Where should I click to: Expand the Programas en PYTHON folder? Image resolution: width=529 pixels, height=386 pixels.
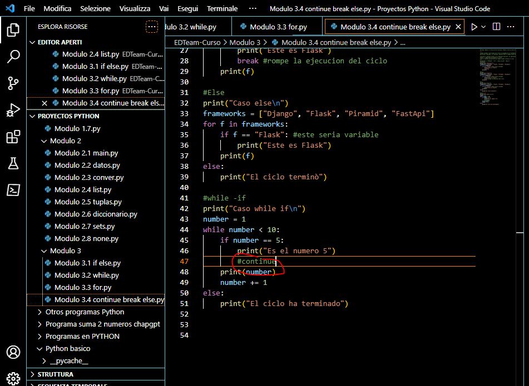pyautogui.click(x=96, y=336)
